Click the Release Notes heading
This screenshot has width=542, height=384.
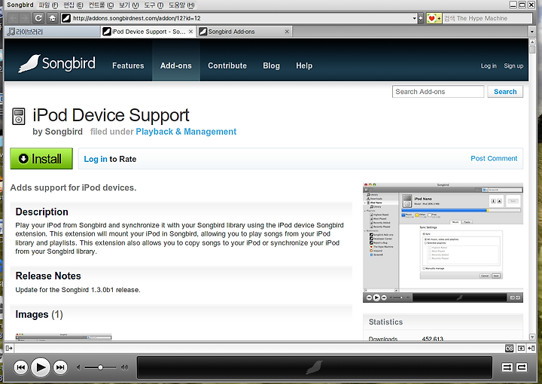pyautogui.click(x=48, y=276)
